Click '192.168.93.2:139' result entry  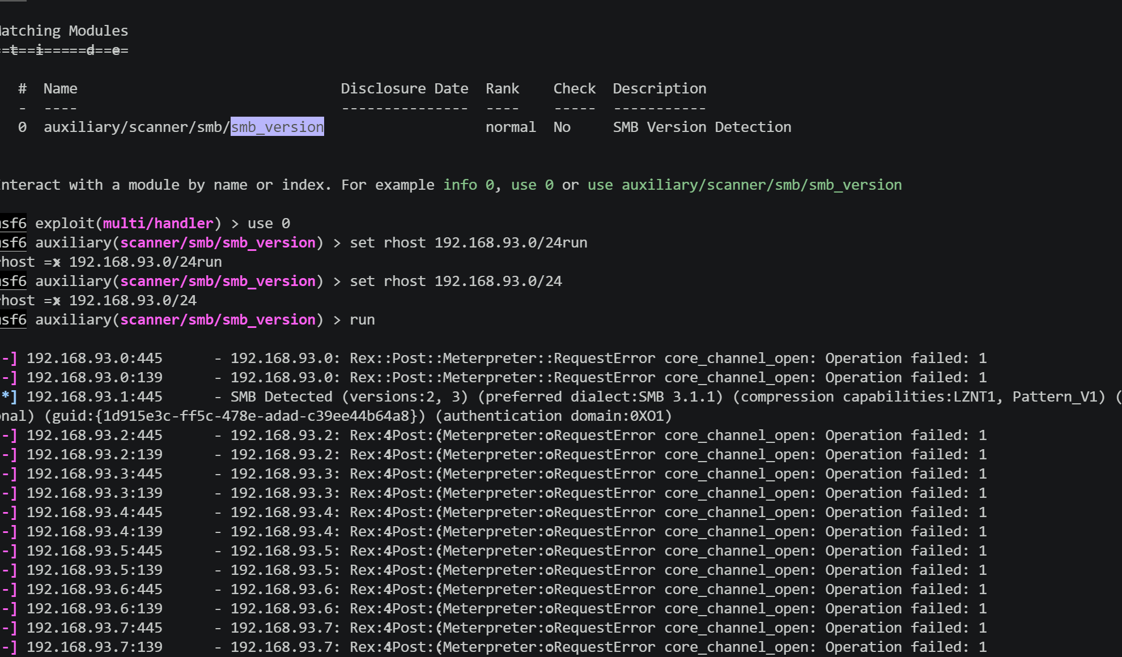[95, 454]
